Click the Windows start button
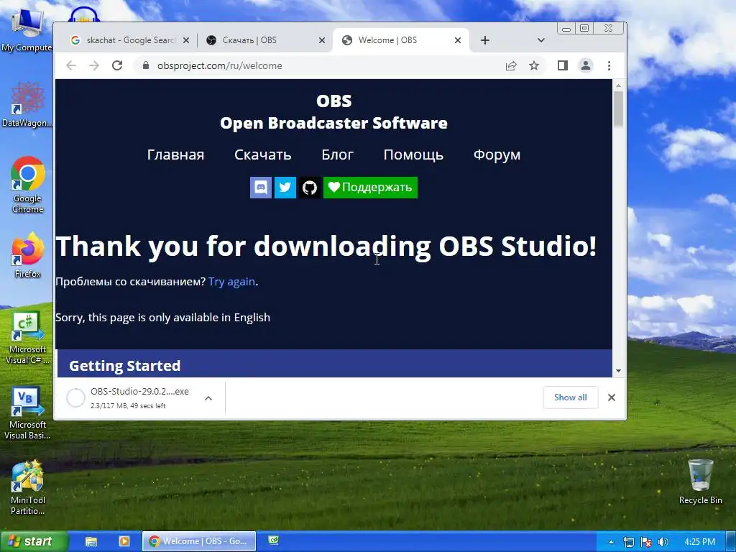 (33, 541)
